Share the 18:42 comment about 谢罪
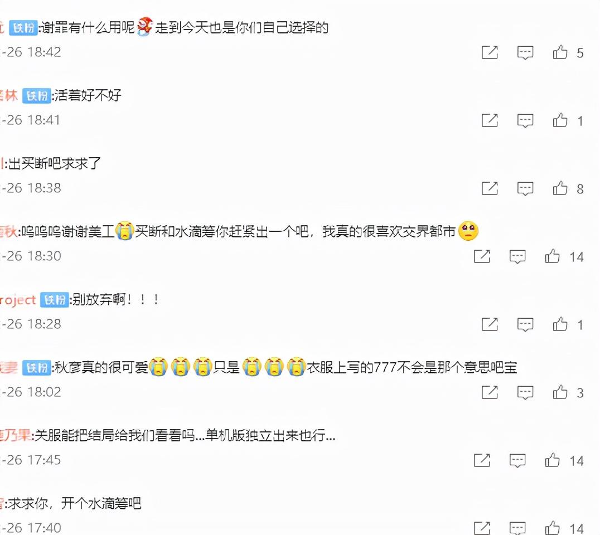The width and height of the screenshot is (600, 535). [x=490, y=52]
